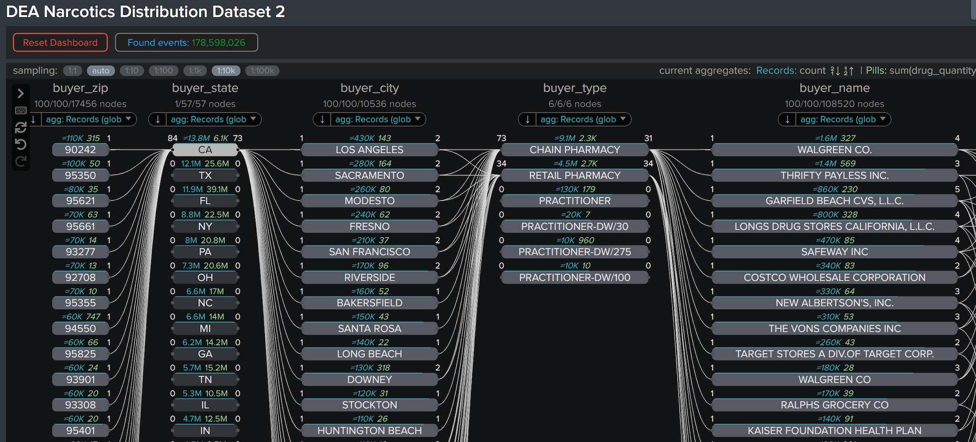The image size is (976, 442).
Task: Select COSTCO WHOLESALE CORPORATION node
Action: click(x=834, y=278)
